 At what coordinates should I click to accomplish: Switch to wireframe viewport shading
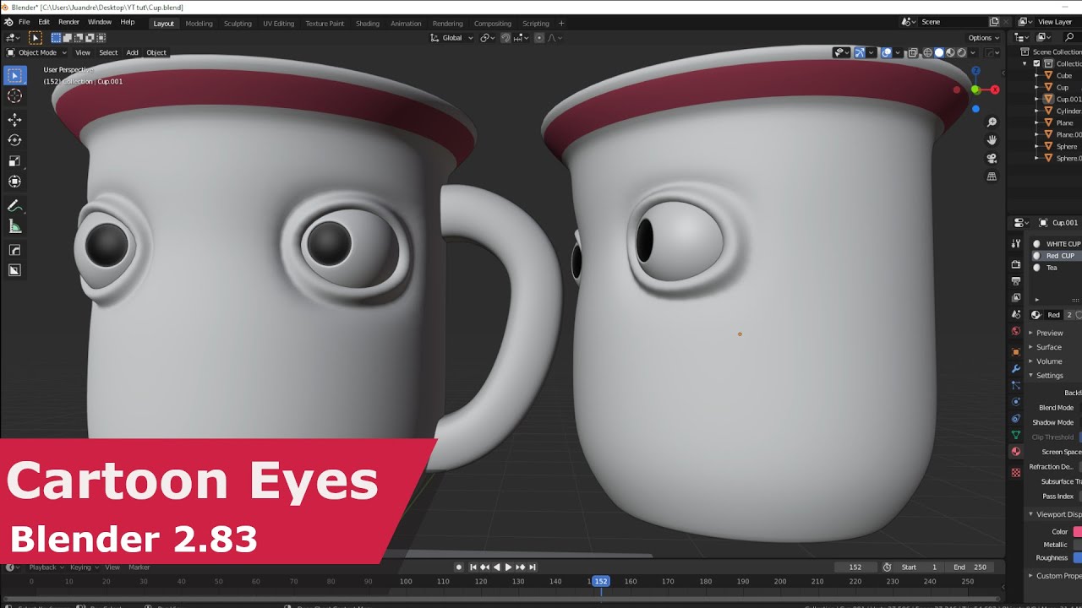coord(927,52)
